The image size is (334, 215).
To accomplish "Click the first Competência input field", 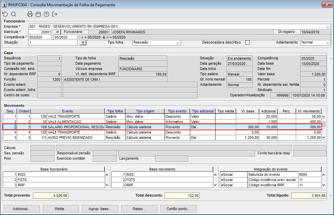I will (x=40, y=37).
